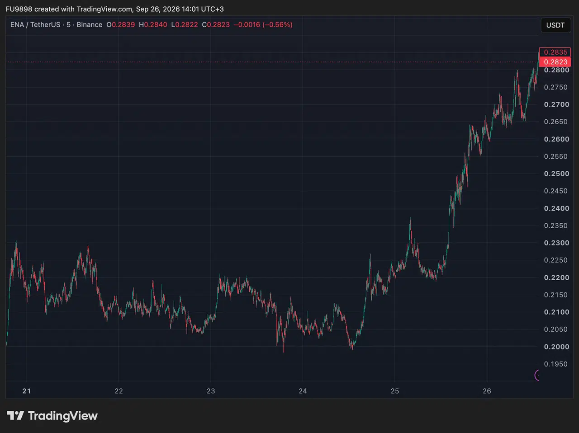Click the Binance exchange label in legend
Viewport: 579px width, 433px height.
coord(90,25)
